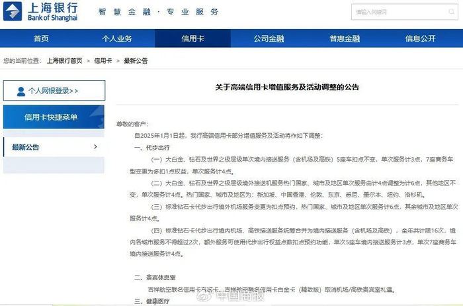Open the 信息公开 navigation tab

coord(421,38)
